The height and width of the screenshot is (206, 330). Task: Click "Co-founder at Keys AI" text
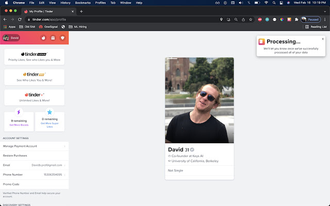pyautogui.click(x=187, y=156)
